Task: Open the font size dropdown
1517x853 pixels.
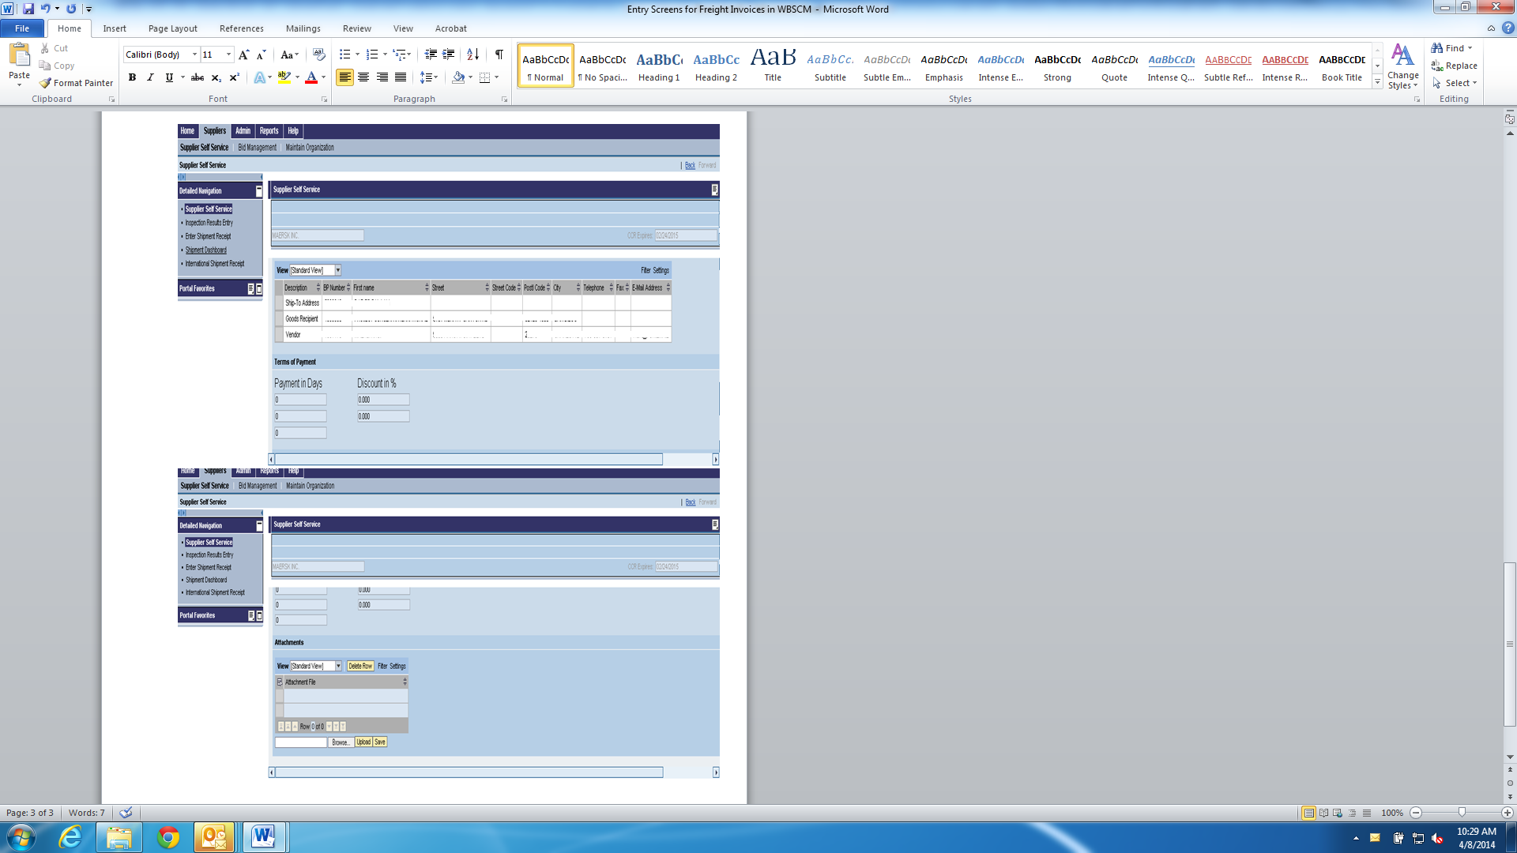Action: [x=229, y=54]
